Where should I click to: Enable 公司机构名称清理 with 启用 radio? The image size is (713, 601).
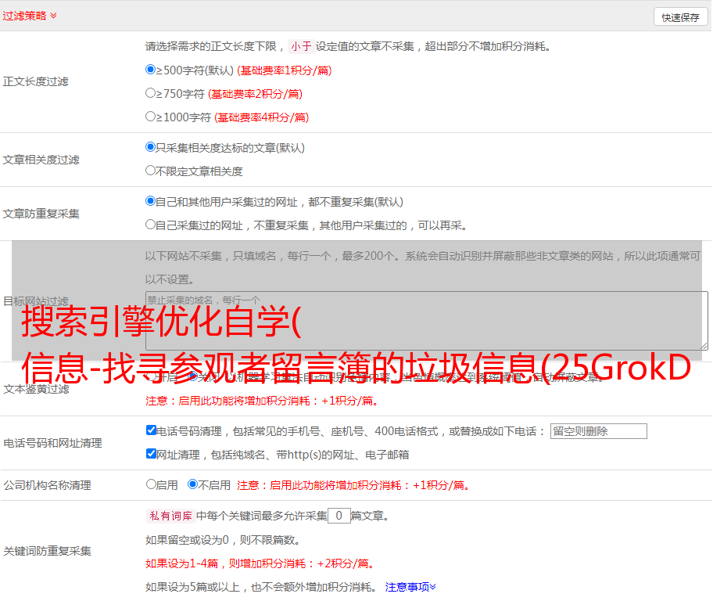click(x=151, y=484)
